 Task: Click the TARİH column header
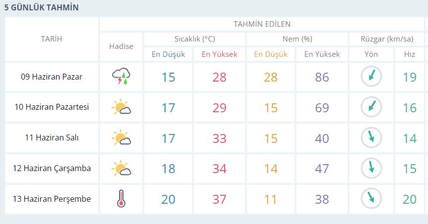click(x=52, y=39)
